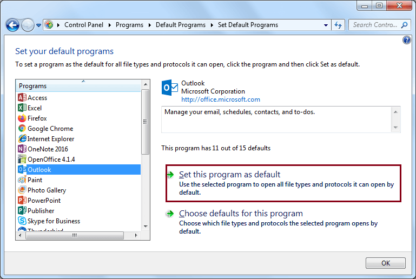Click green arrow beside Choose defaults

pos(170,214)
